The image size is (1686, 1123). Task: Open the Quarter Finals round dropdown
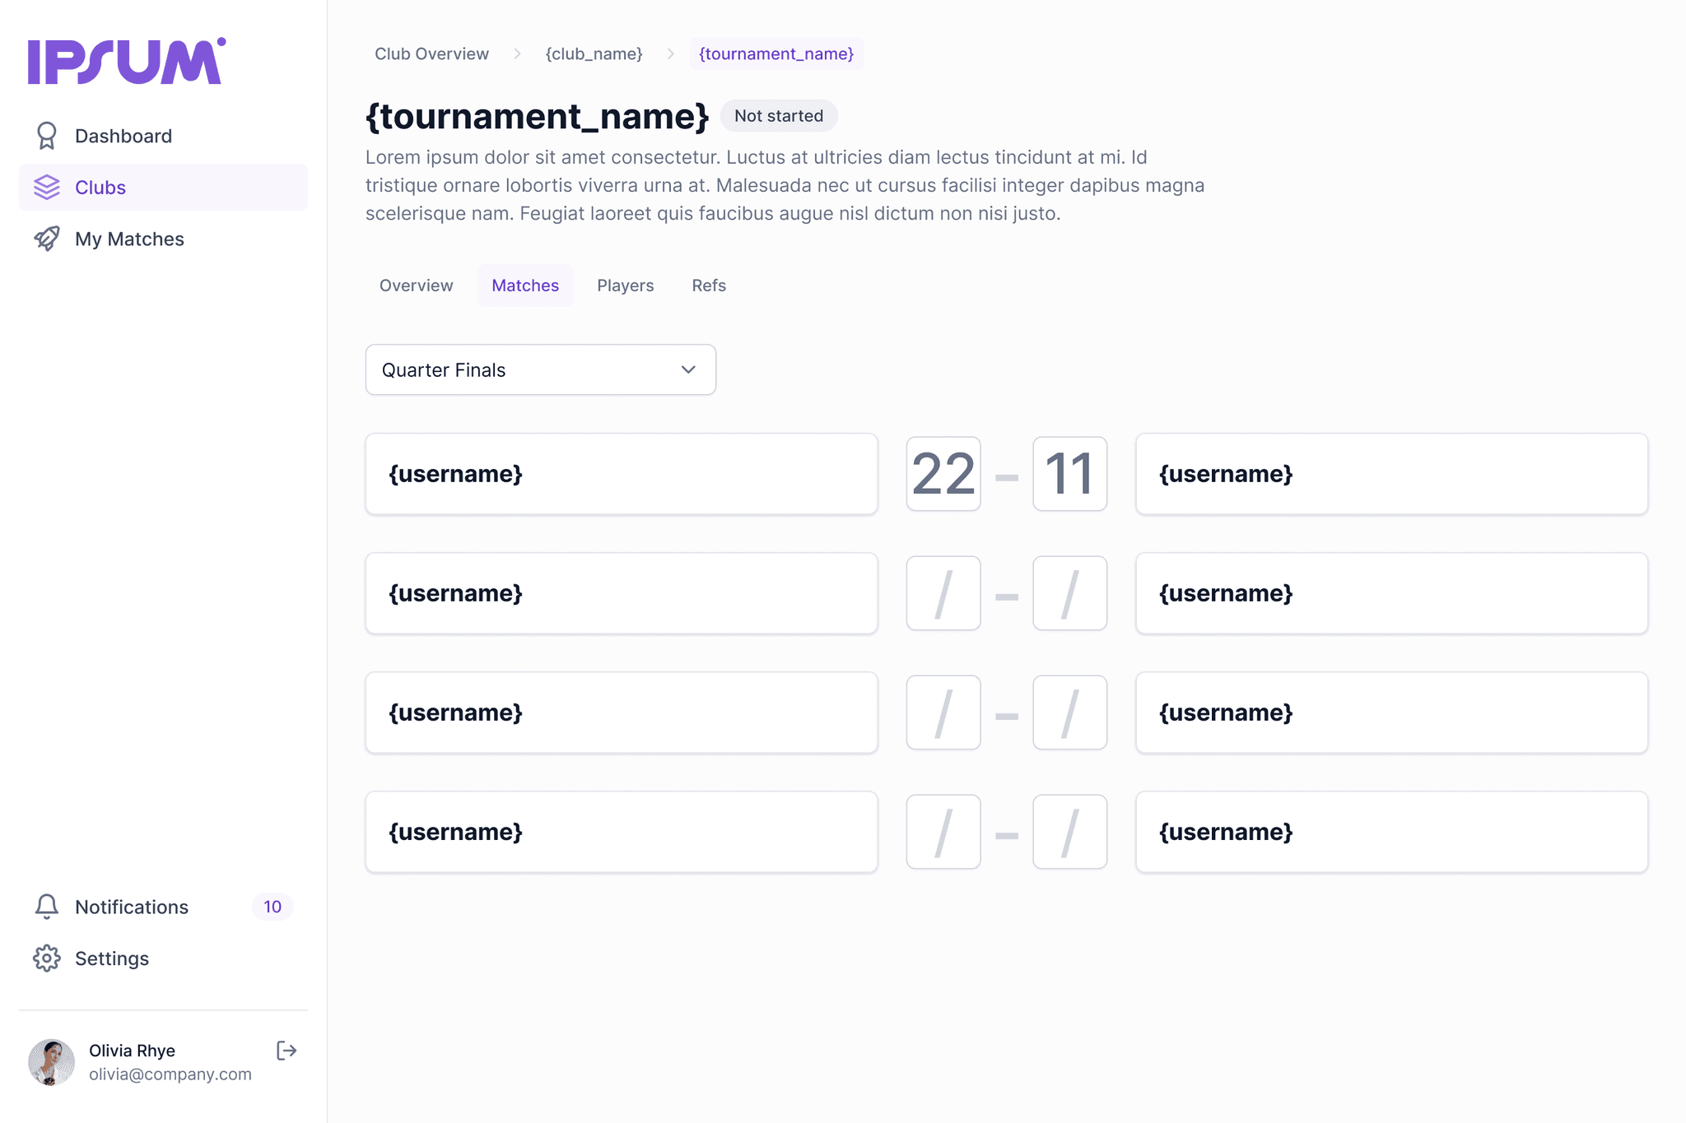(x=540, y=369)
